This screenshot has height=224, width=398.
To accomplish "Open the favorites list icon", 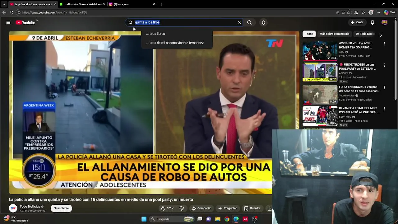I will pyautogui.click(x=363, y=12).
